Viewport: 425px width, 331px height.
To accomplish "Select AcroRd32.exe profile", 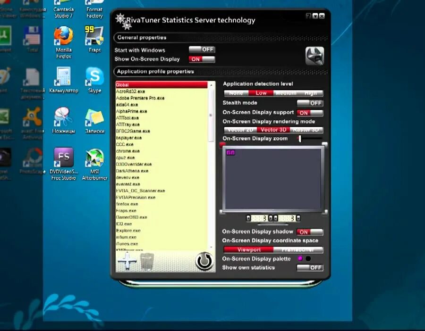I will 161,91.
